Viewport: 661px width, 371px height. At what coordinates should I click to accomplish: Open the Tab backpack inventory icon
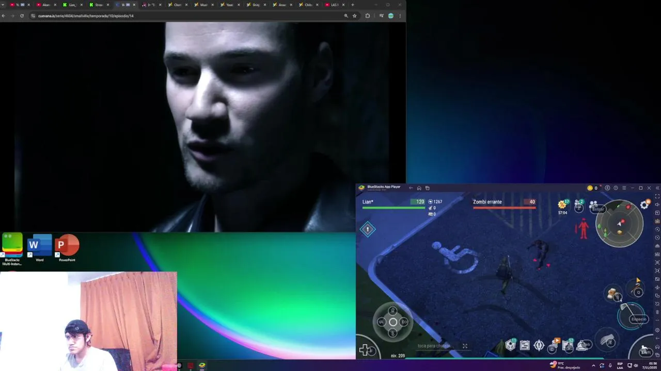(x=584, y=345)
